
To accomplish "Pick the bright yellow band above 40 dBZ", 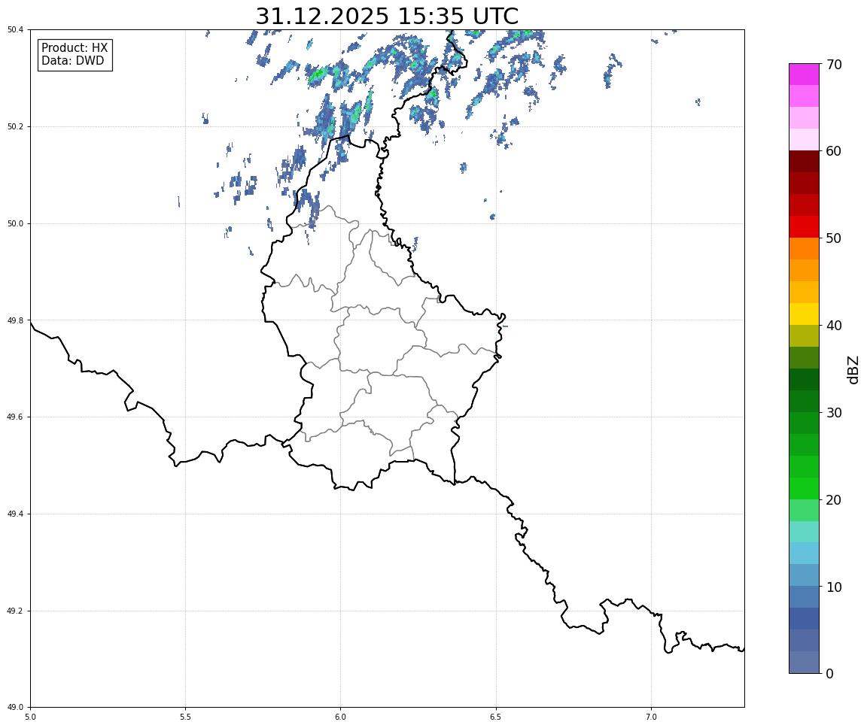I will pyautogui.click(x=804, y=314).
